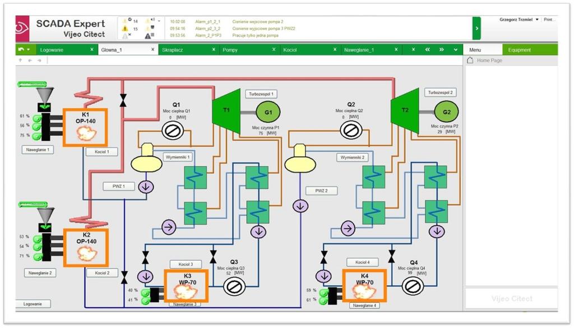
Task: Expand the tab list chevron
Action: 455,49
